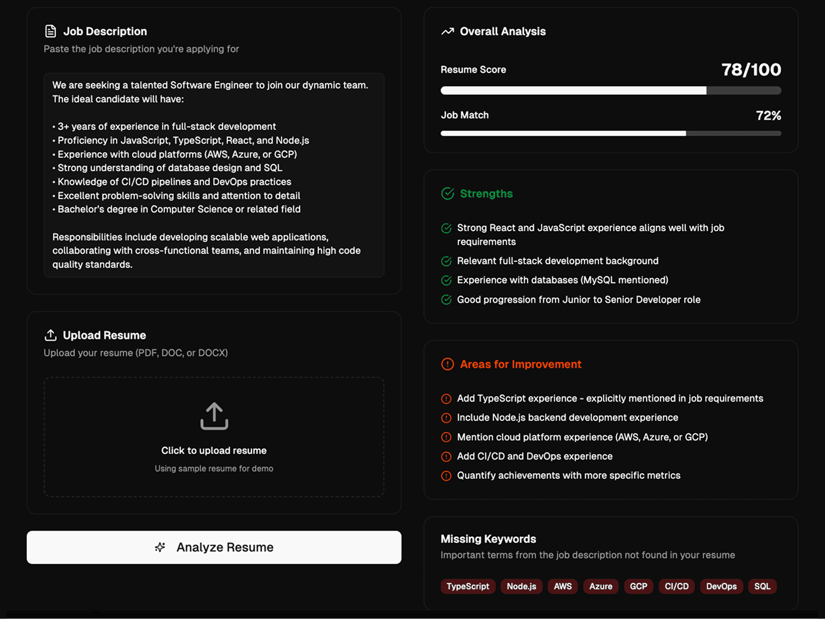This screenshot has width=825, height=619.
Task: Click the Overall Analysis trend icon
Action: pyautogui.click(x=448, y=31)
